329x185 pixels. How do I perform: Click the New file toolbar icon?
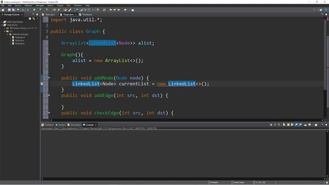(3, 10)
